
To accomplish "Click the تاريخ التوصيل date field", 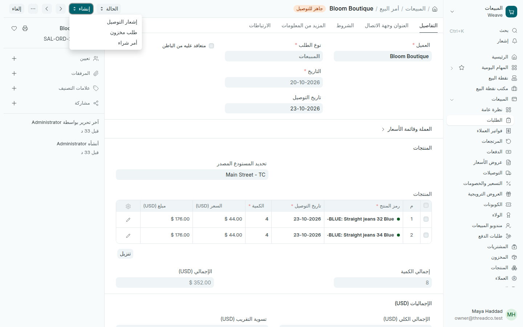I will click(x=274, y=109).
